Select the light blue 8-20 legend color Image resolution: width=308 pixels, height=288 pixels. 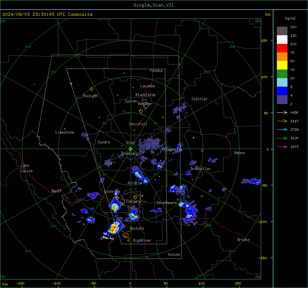pos(282,83)
